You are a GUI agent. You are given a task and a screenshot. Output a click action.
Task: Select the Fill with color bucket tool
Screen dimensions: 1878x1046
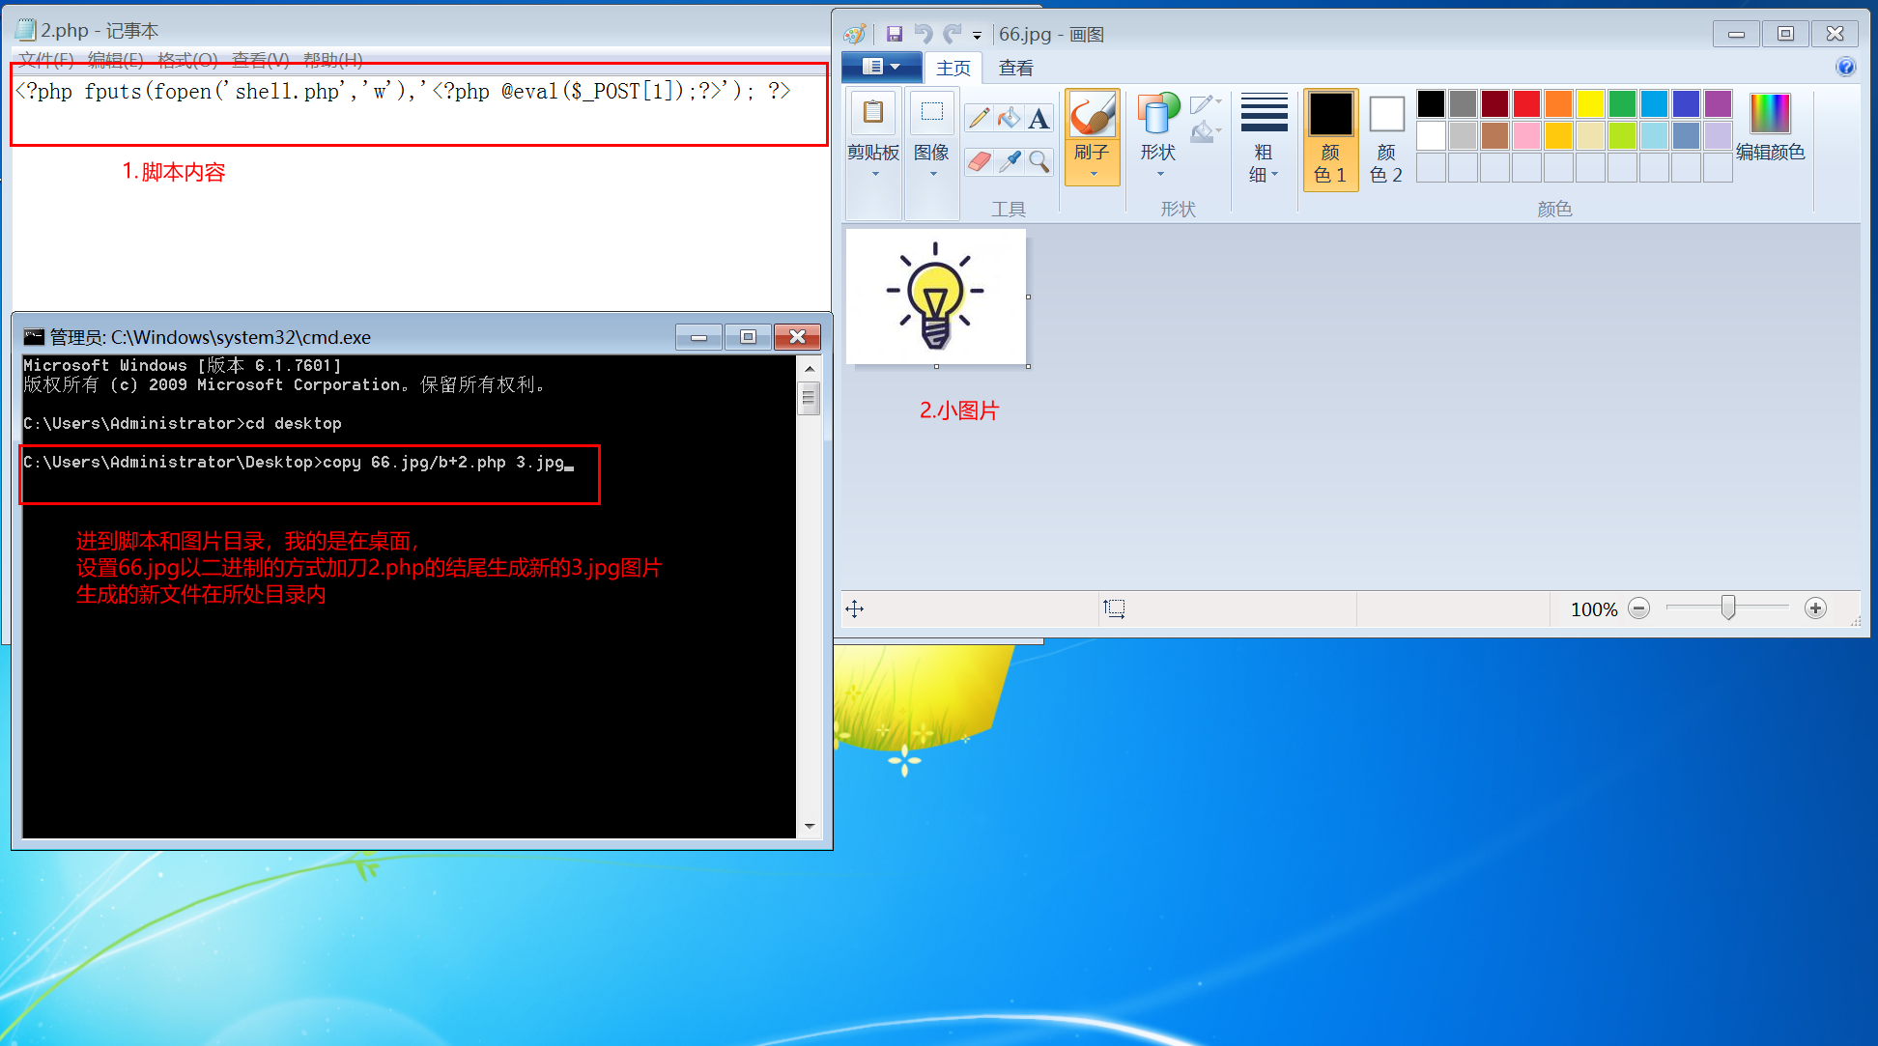tap(1009, 118)
